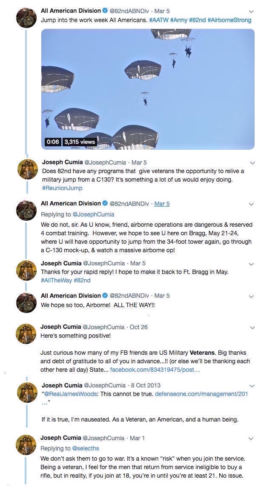Viewport: 267px width, 490px height.
Task: Click the @selecths mention in the Replying to line
Action: pos(85,448)
